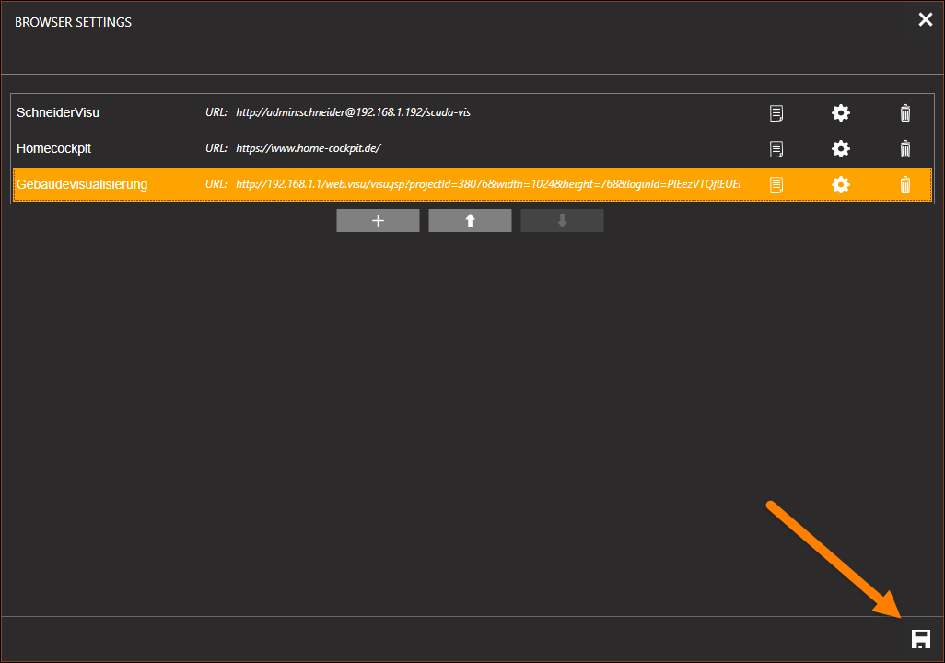Select the Homecockpit list entry
This screenshot has height=663, width=945.
[x=53, y=148]
